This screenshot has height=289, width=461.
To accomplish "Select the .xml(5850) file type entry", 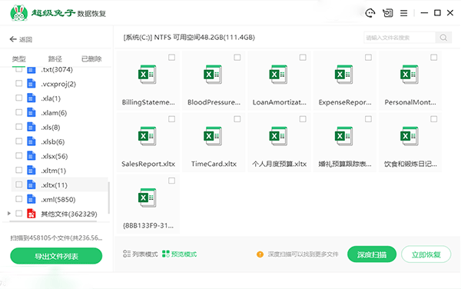I will (58, 199).
